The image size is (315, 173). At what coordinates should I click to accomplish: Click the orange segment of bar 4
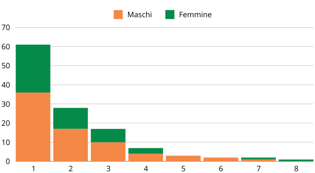point(146,157)
